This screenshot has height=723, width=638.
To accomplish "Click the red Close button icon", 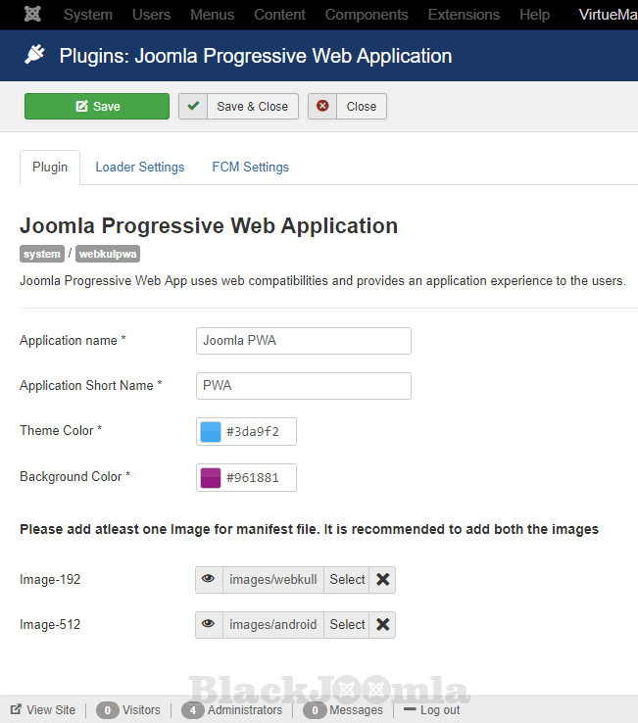I will (322, 106).
